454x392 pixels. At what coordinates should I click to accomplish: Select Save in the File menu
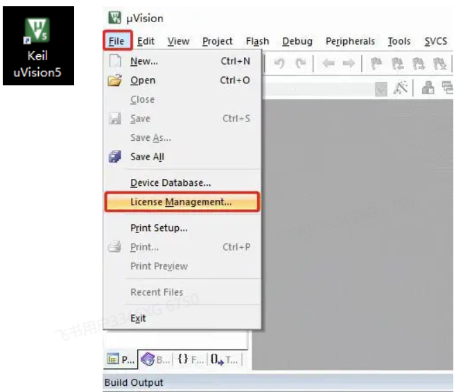click(x=182, y=119)
